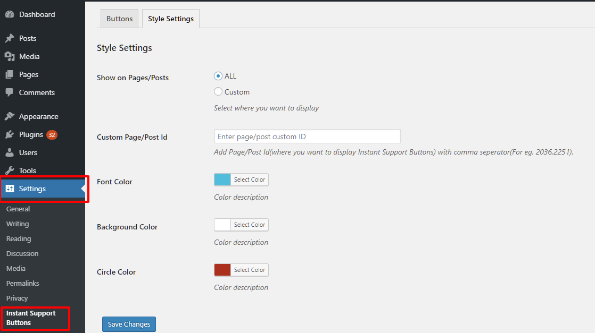Select the ALL radio button
The width and height of the screenshot is (595, 333).
[x=218, y=76]
